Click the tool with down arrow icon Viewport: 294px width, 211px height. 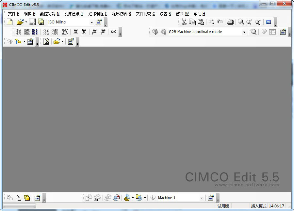tap(94, 32)
